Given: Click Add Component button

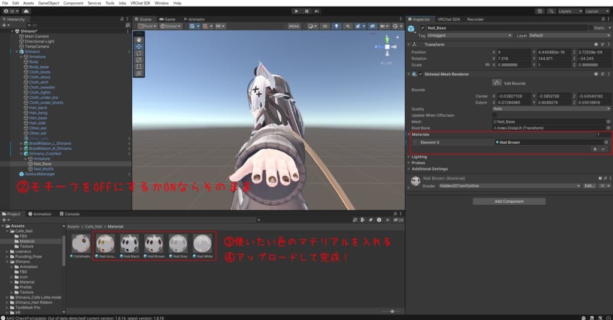Looking at the screenshot, I should pos(509,202).
